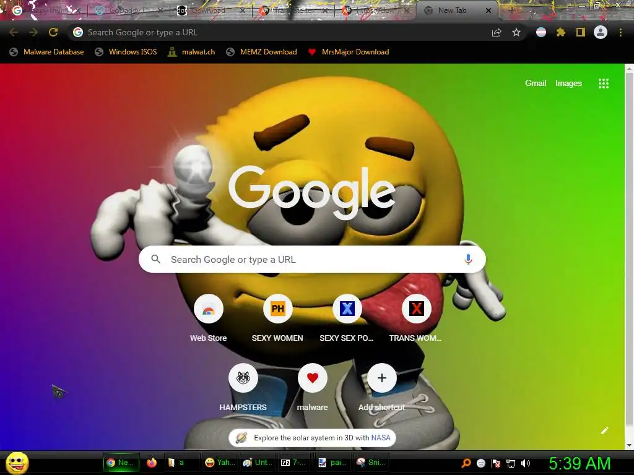The image size is (634, 475).
Task: Bookmark this tab with star icon
Action: click(x=516, y=32)
